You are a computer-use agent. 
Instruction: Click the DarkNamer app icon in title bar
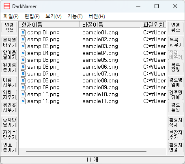(7, 6)
